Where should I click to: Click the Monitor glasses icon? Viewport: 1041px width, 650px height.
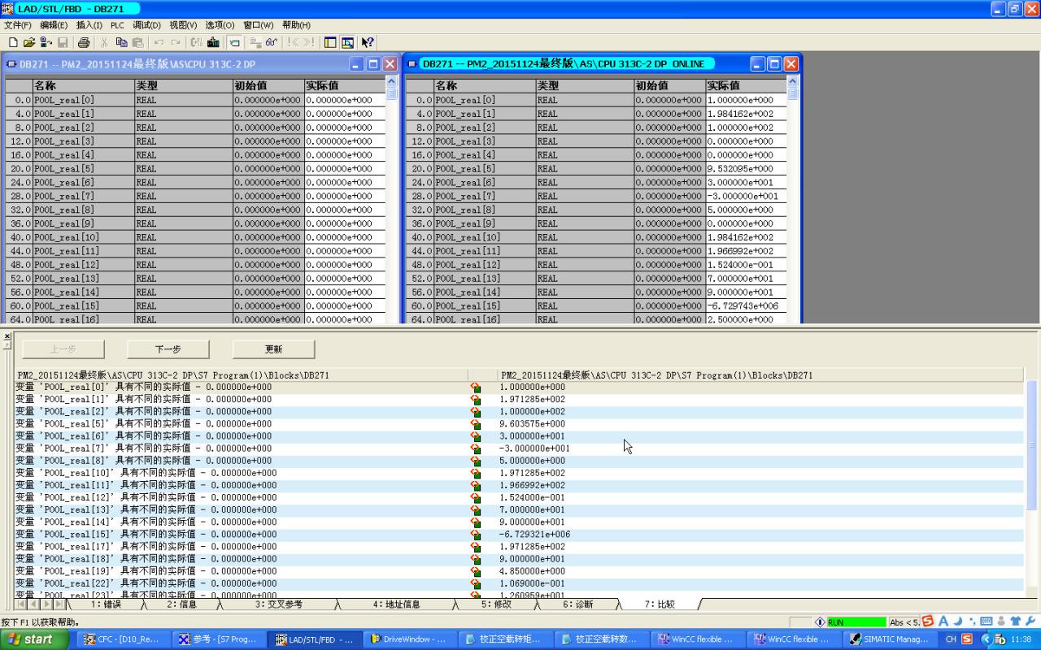(272, 42)
